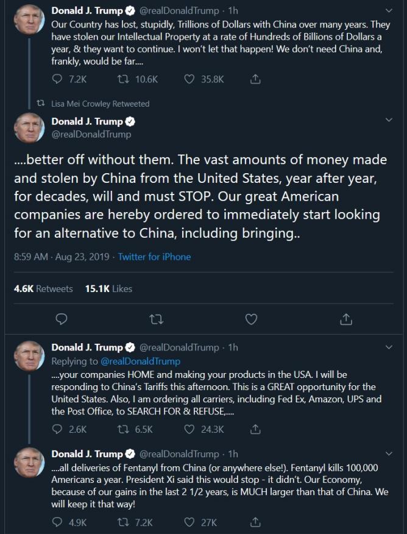Click the reply icon under the main tweet

pos(60,318)
